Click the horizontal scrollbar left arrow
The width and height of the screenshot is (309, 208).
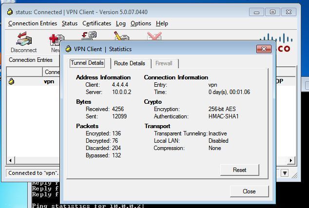point(9,160)
